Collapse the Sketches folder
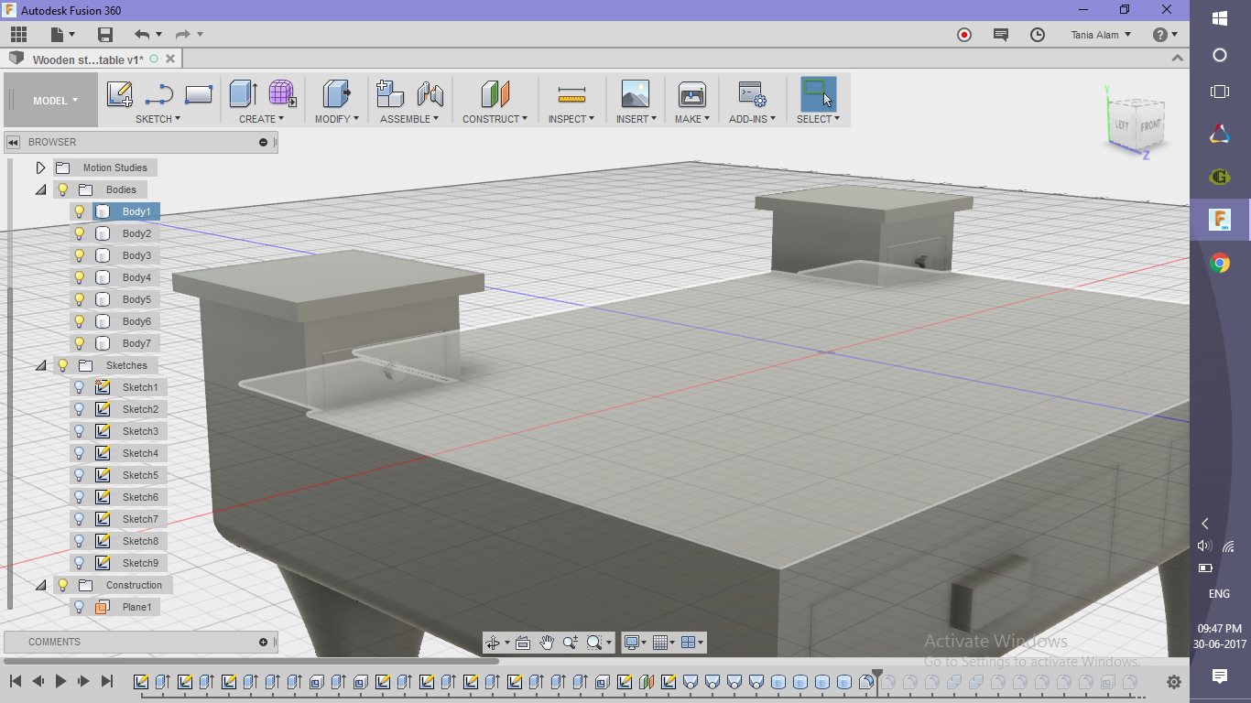Screen dimensions: 1251x703 coord(40,365)
